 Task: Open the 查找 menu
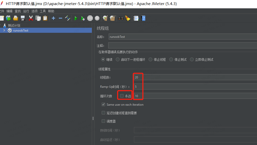tap(18, 11)
